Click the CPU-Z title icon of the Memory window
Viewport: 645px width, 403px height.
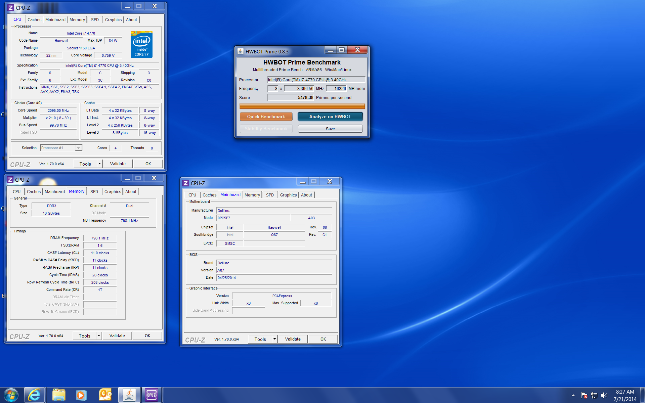tap(10, 180)
